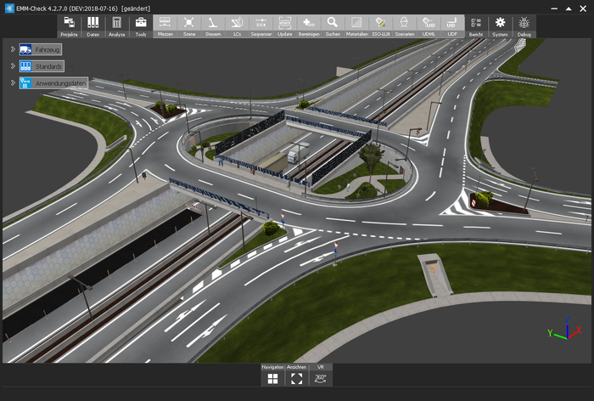
Task: Click the Szene toolbar icon
Action: 188,25
